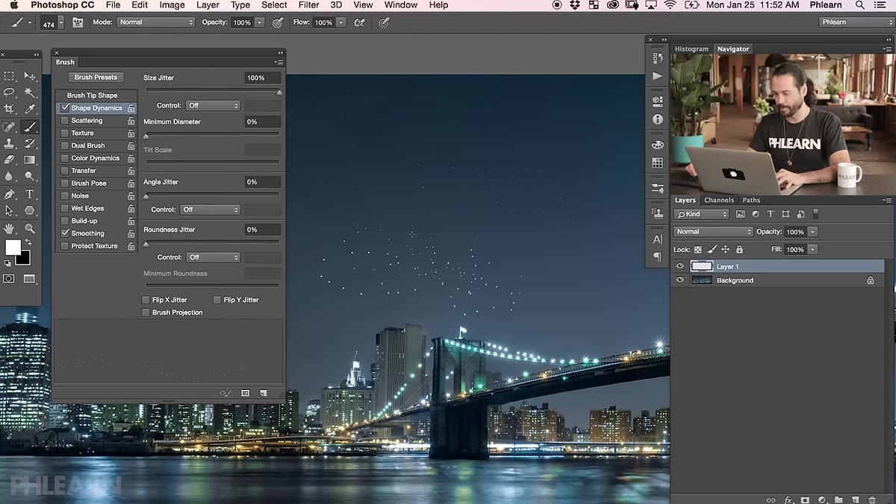896x504 pixels.
Task: Select the Pen tool
Action: pyautogui.click(x=9, y=194)
